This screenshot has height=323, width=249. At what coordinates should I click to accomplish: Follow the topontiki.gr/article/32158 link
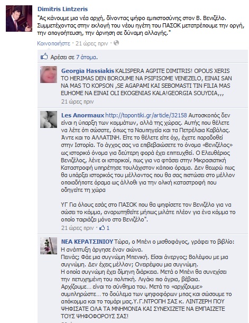pyautogui.click(x=146, y=115)
